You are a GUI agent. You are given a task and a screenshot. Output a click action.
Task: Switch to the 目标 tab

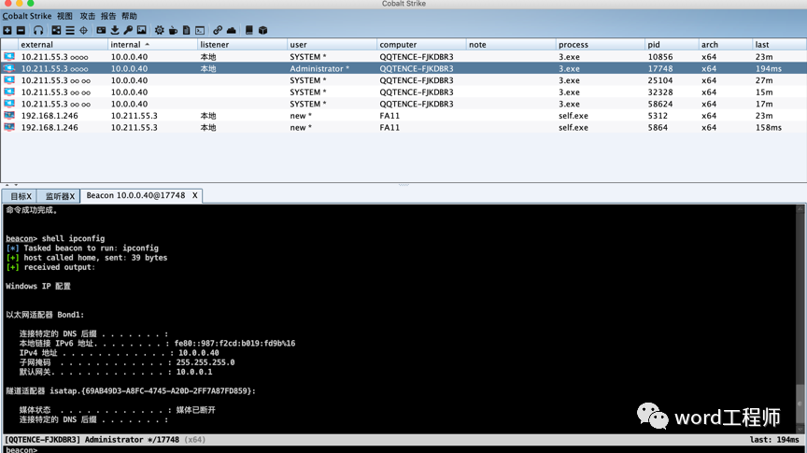pyautogui.click(x=19, y=196)
